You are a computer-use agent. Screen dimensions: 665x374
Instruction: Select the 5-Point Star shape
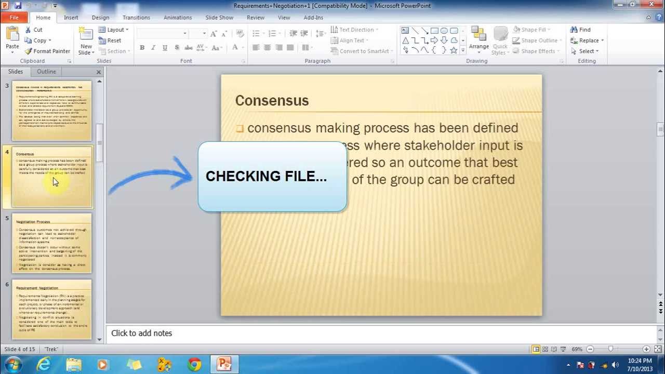[x=454, y=50]
